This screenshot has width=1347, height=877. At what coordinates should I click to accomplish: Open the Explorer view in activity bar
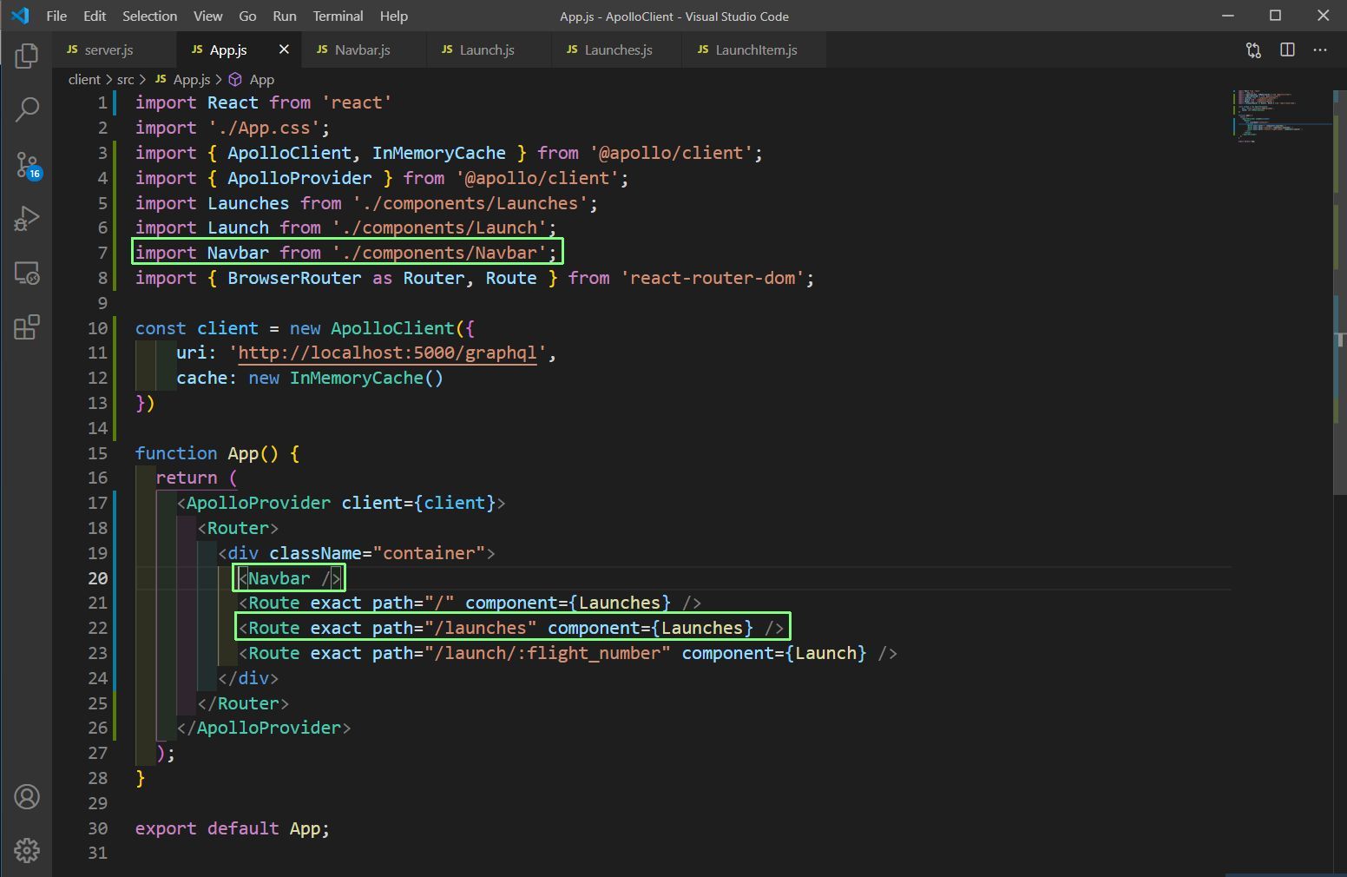point(27,56)
